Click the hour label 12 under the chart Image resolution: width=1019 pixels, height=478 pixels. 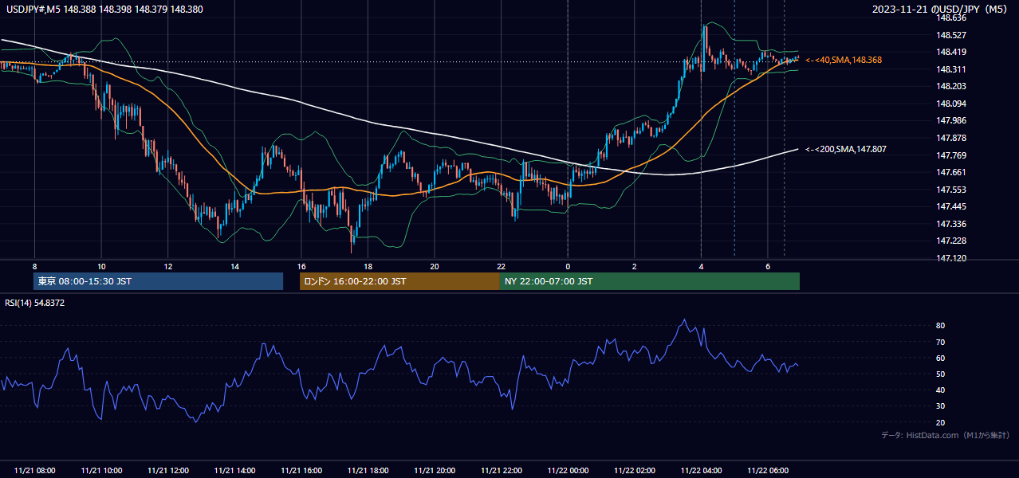point(167,266)
